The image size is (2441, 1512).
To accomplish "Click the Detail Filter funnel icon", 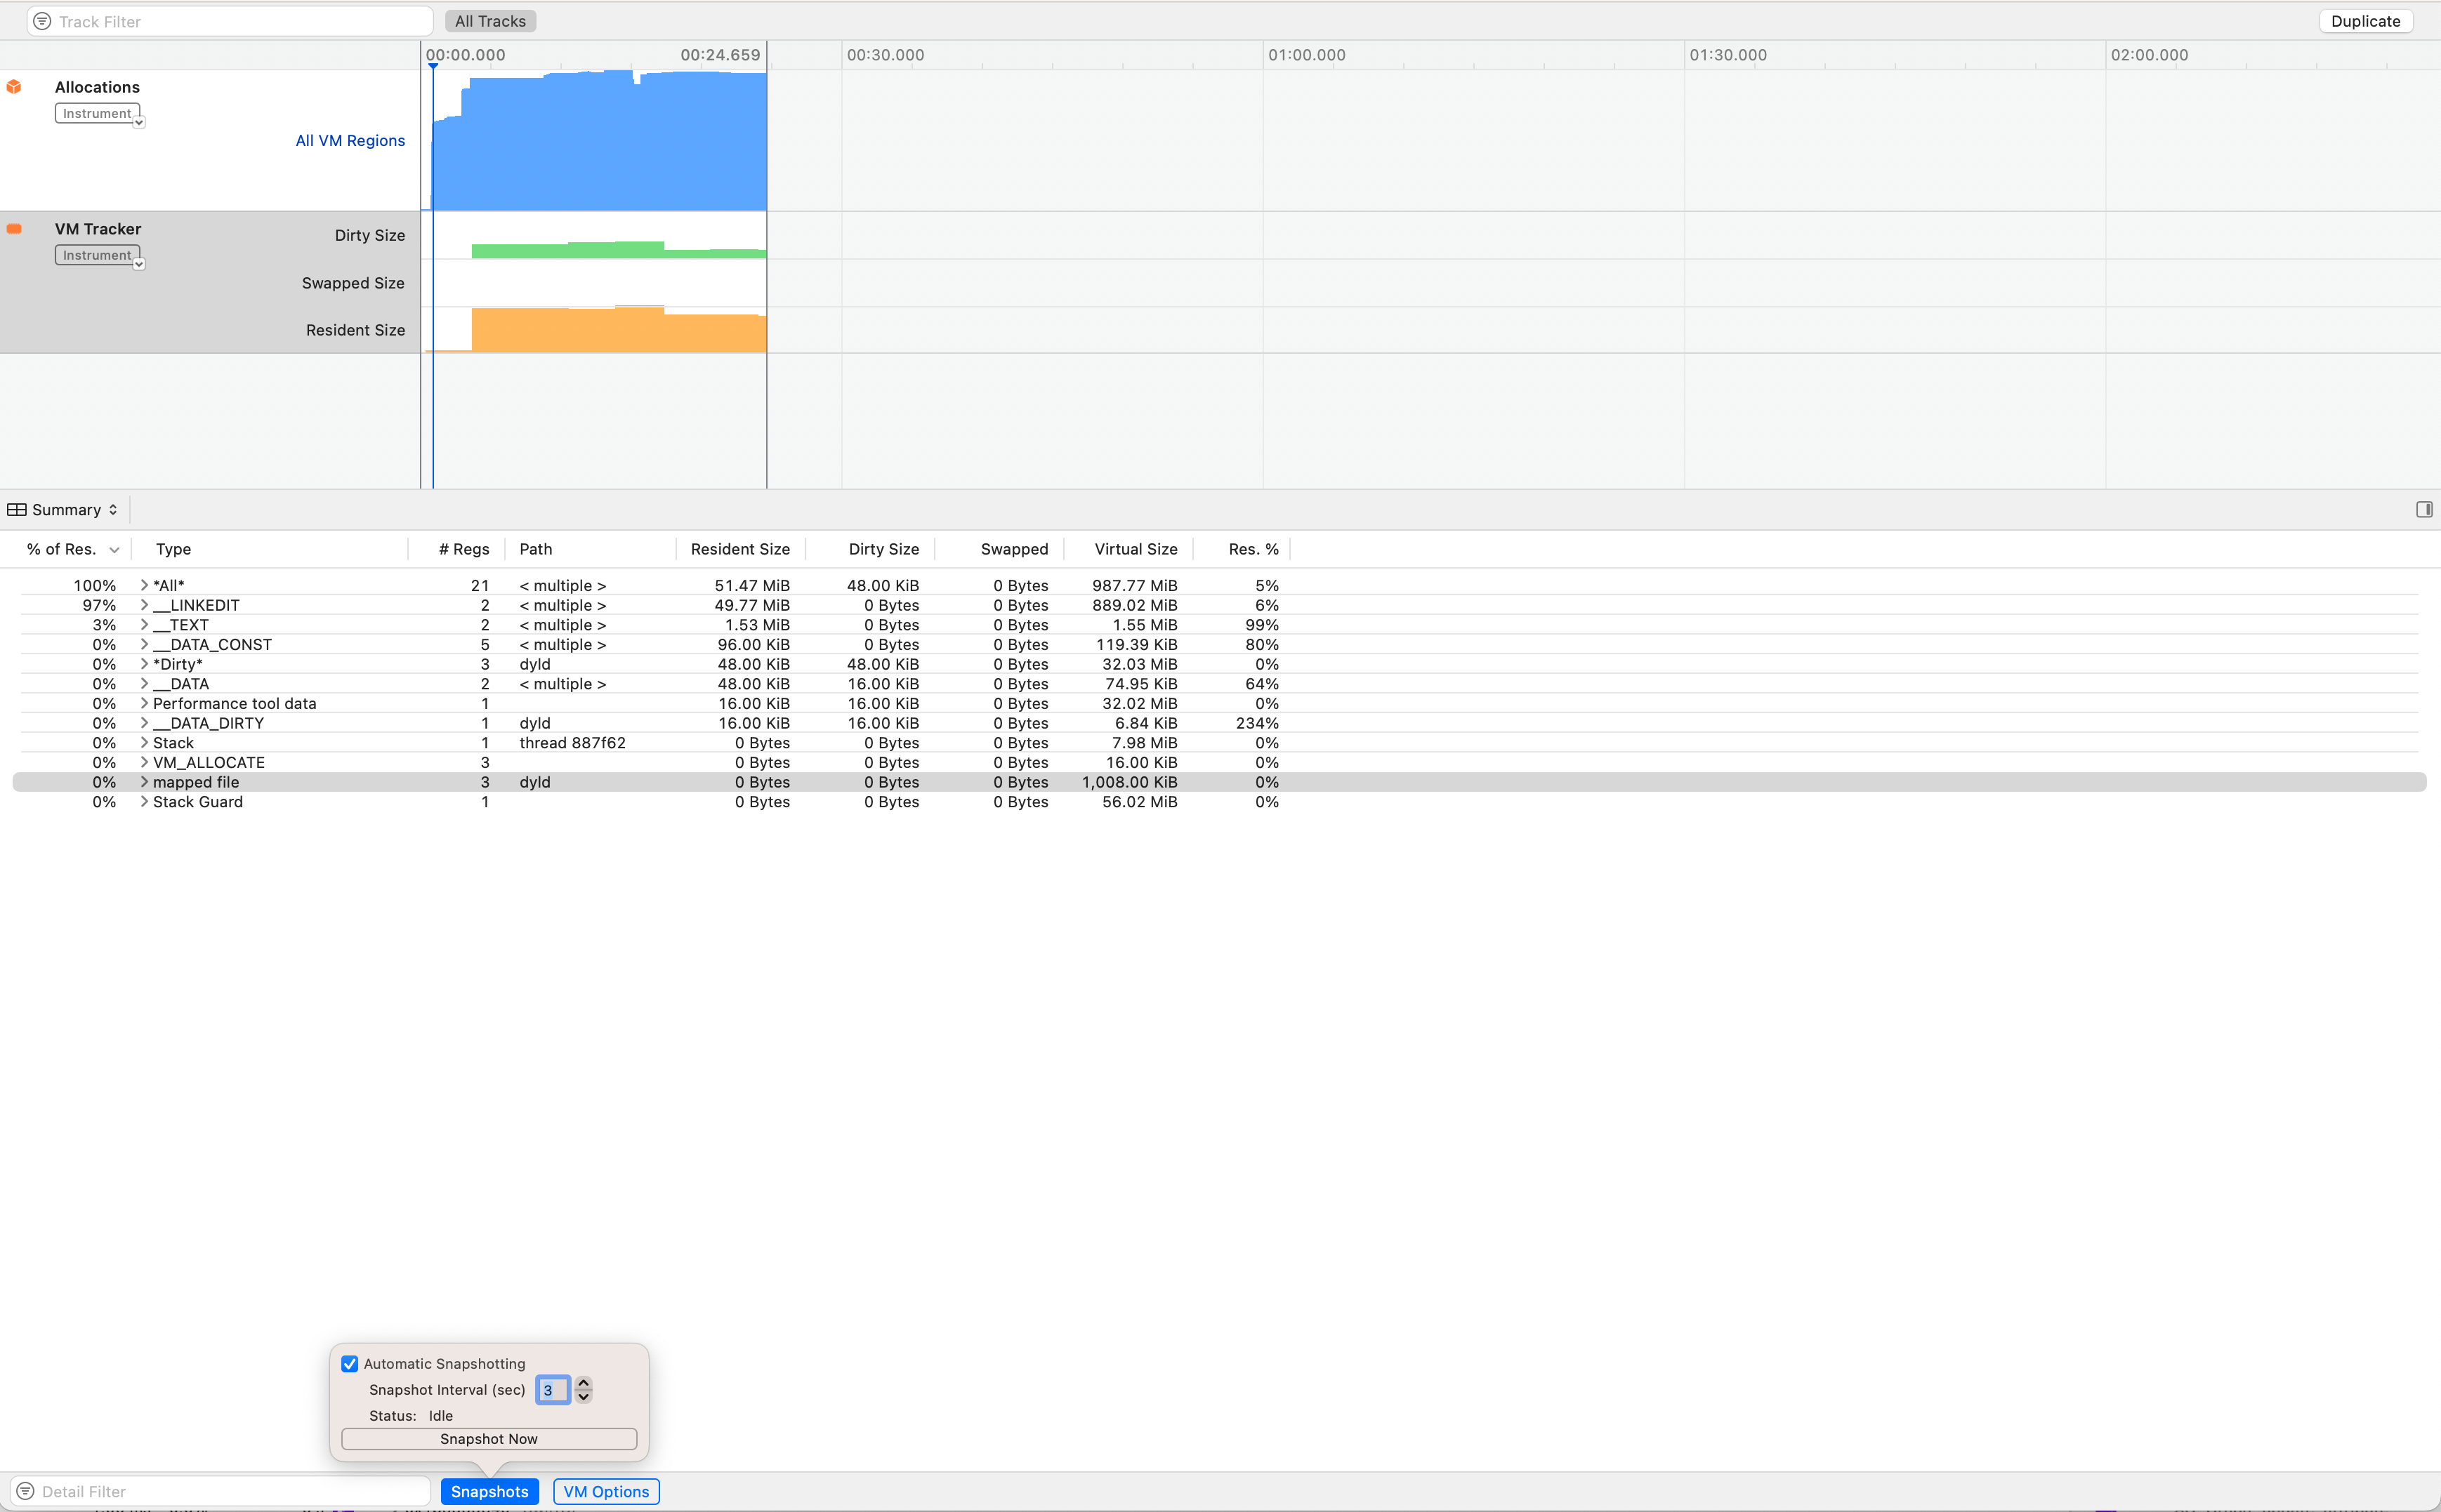I will (26, 1491).
